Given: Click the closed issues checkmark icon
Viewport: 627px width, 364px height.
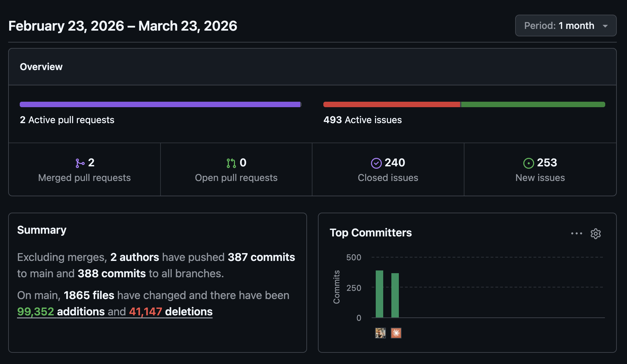Looking at the screenshot, I should [376, 163].
